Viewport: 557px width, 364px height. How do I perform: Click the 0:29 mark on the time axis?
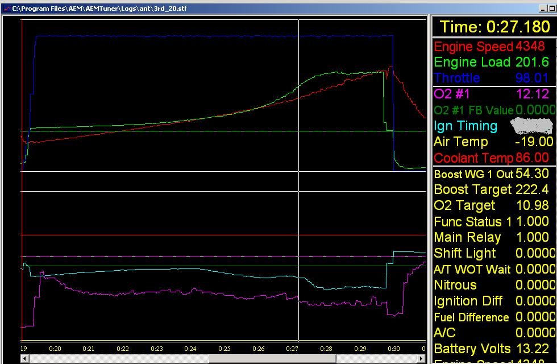[x=360, y=348]
